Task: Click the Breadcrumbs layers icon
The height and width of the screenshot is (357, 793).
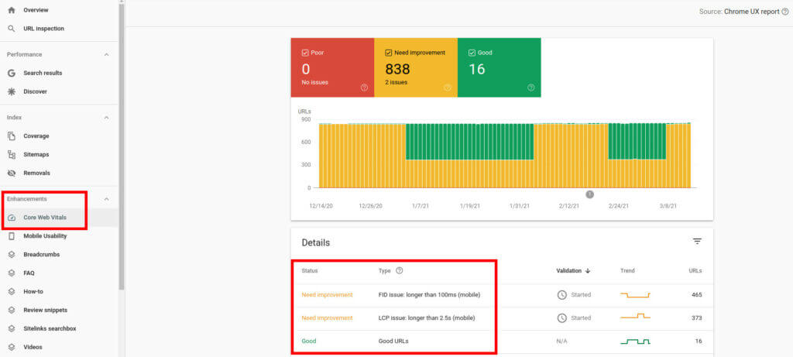Action: coord(12,254)
